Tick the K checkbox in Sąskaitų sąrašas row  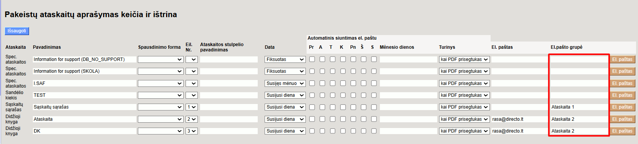[x=343, y=107]
